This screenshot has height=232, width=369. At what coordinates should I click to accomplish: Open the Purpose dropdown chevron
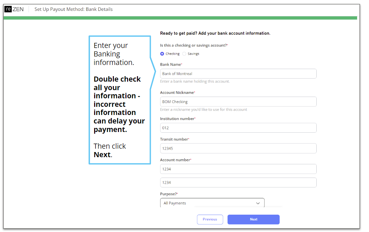(258, 203)
